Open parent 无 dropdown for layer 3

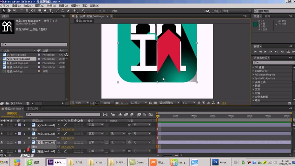142,142
